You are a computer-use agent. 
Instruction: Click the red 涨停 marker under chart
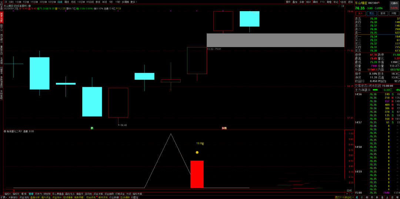click(224, 128)
